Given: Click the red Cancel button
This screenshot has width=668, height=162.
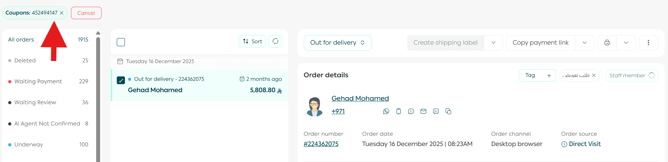Looking at the screenshot, I should [x=86, y=13].
